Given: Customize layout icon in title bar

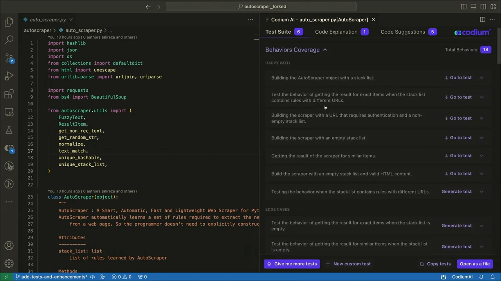Looking at the screenshot, I should [493, 7].
